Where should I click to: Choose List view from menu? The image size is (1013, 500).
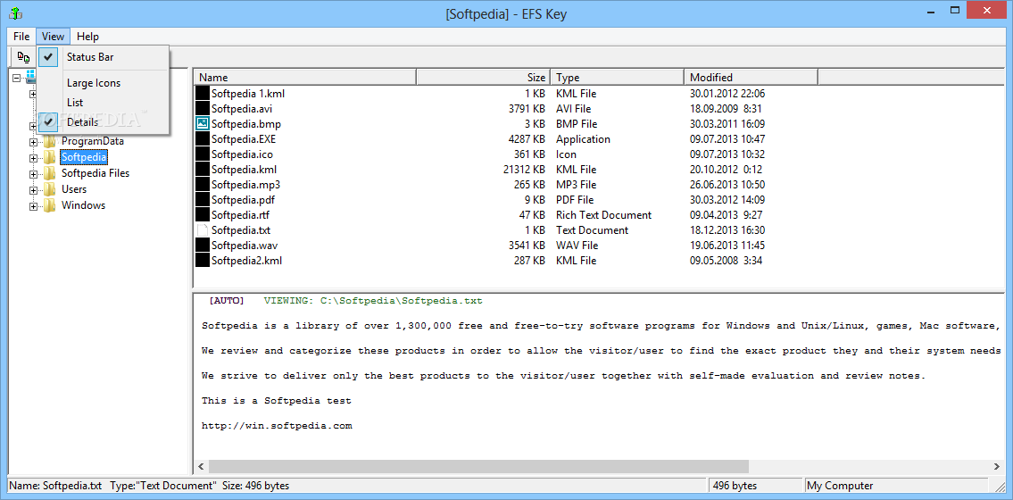click(x=104, y=102)
